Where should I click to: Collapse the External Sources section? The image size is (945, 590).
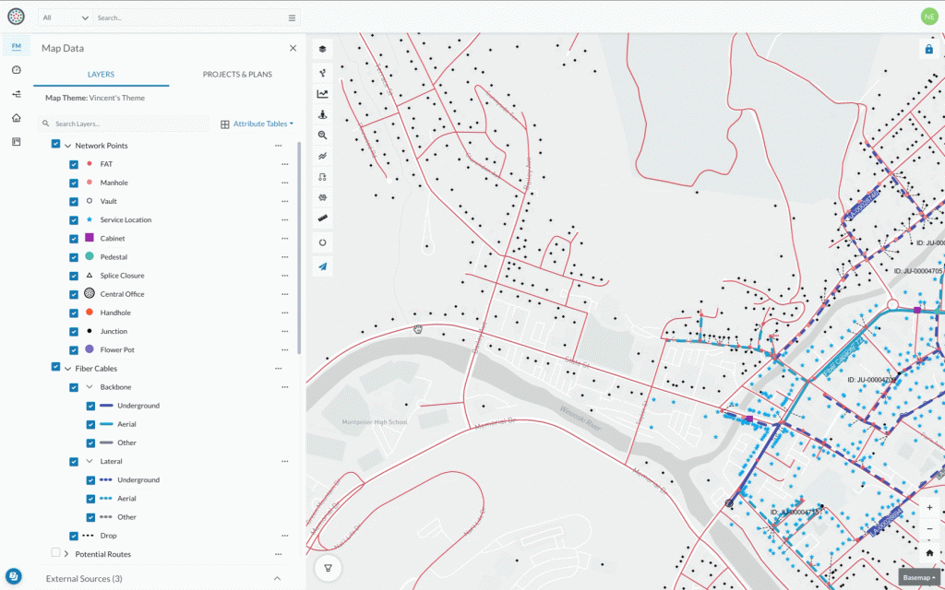click(x=277, y=579)
